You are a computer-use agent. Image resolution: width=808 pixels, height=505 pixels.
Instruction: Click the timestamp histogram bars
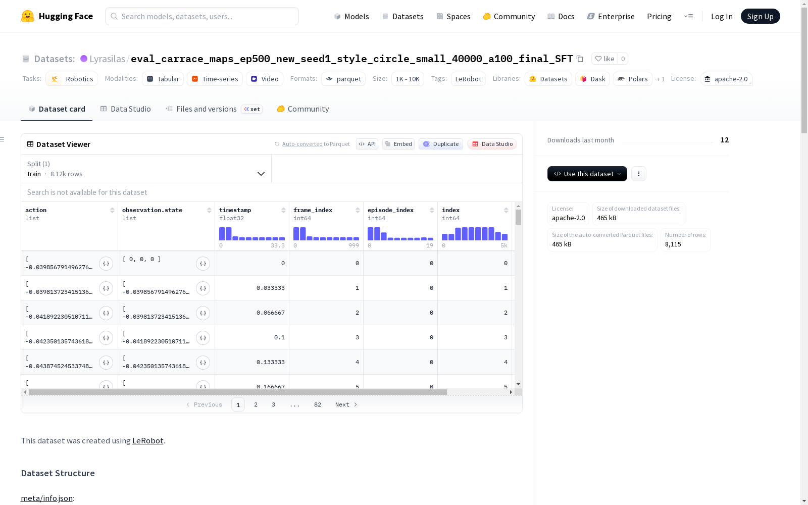[x=252, y=234]
